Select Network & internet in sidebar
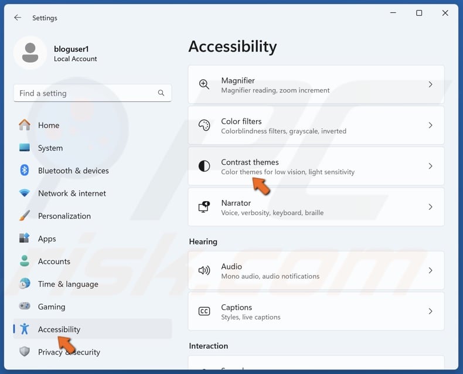 [x=72, y=193]
